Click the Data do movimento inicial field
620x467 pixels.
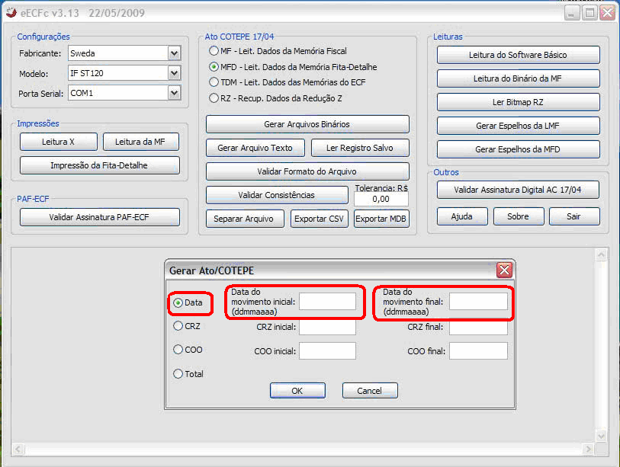(327, 302)
